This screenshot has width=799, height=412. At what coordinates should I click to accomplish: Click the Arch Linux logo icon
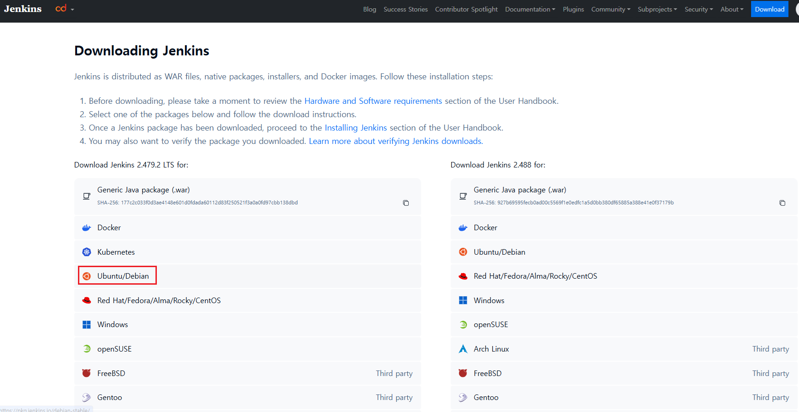[463, 349]
